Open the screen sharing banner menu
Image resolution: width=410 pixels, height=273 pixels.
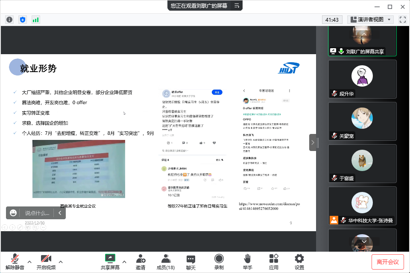236,6
